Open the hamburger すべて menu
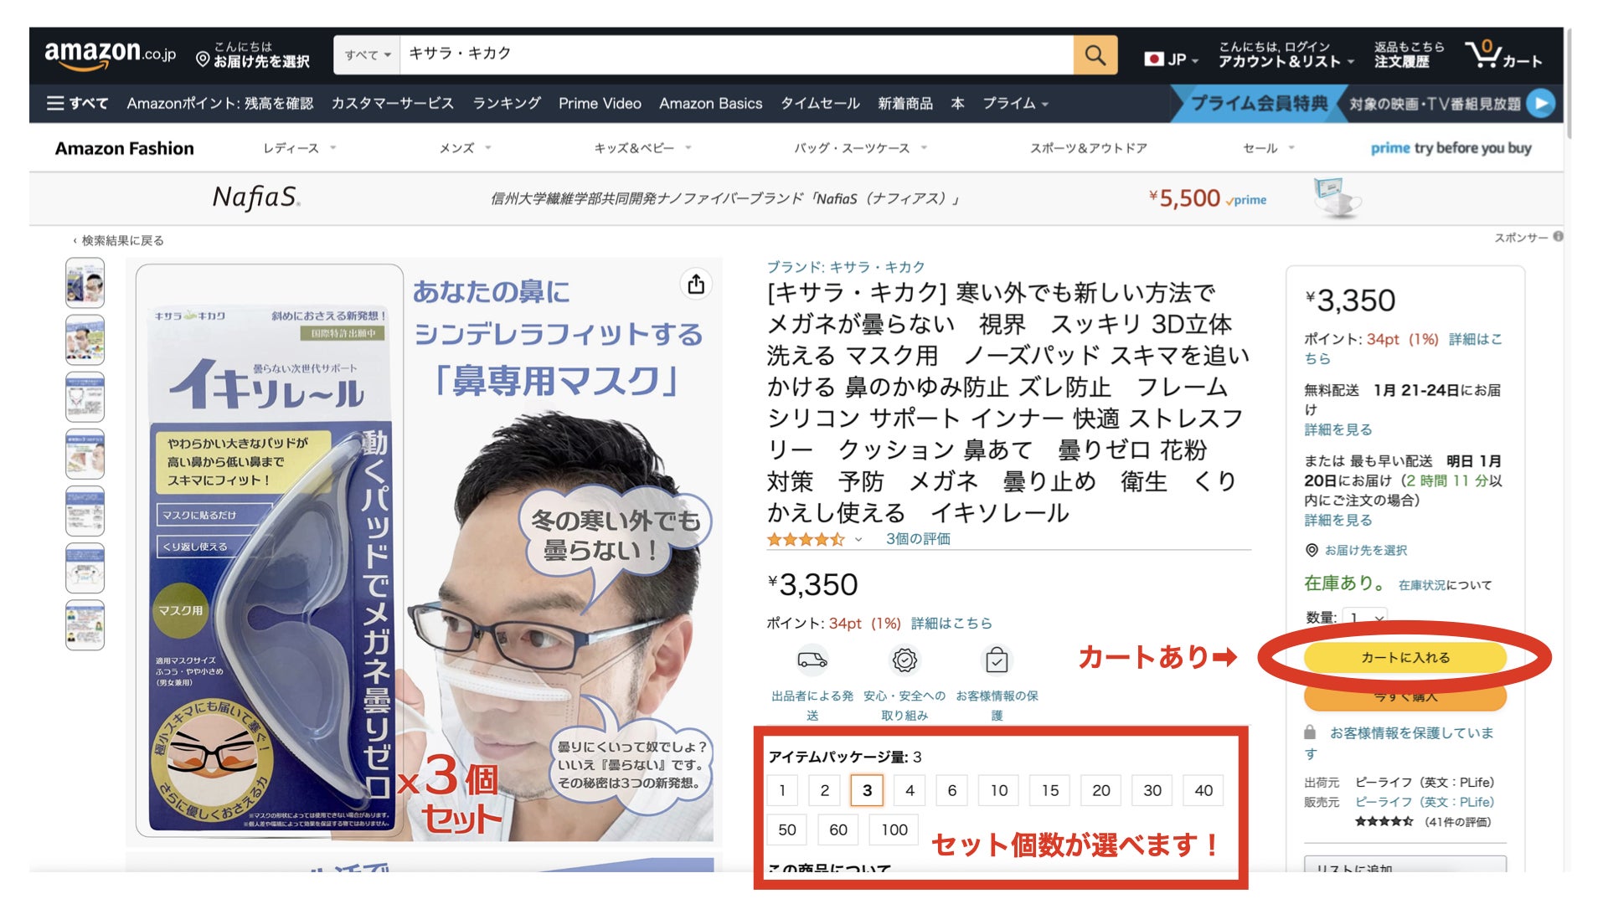The image size is (1608, 904). (77, 103)
